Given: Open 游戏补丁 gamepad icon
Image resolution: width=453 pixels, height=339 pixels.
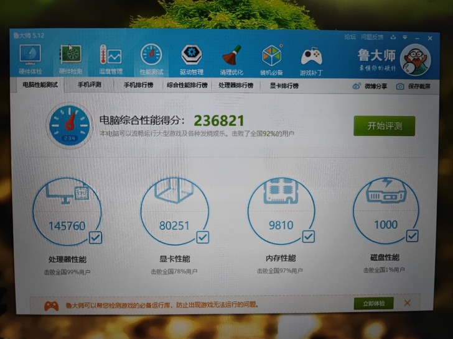Looking at the screenshot, I should pyautogui.click(x=311, y=61).
